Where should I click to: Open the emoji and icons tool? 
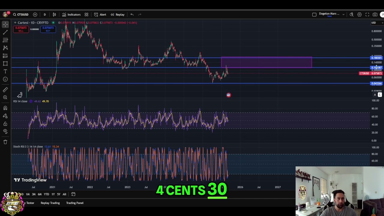[x=5, y=79]
